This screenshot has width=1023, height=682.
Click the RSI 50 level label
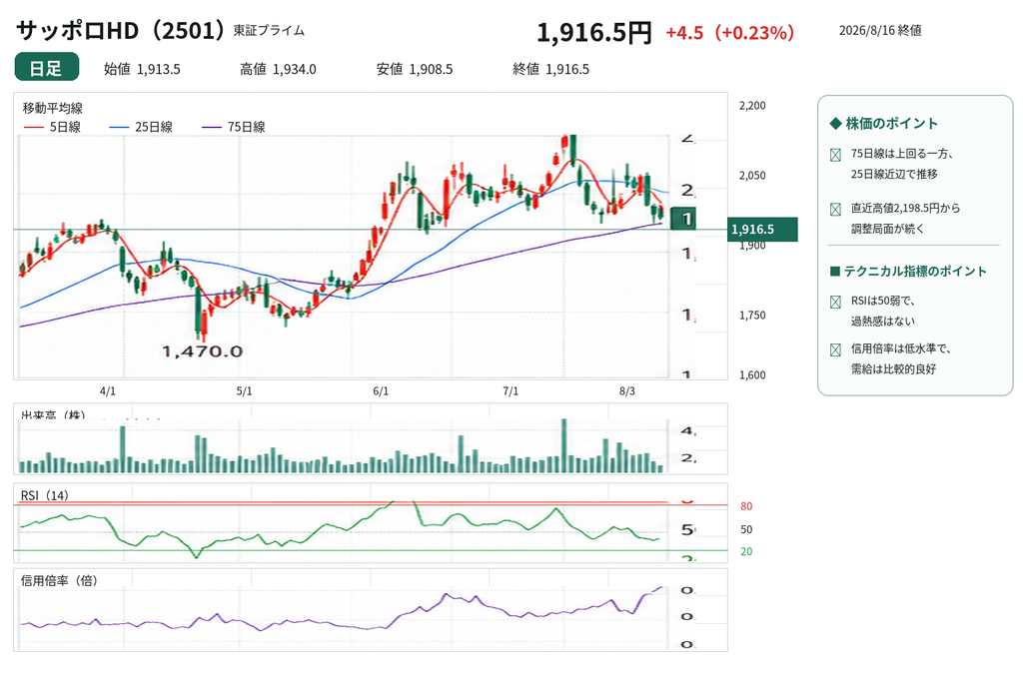pyautogui.click(x=746, y=529)
